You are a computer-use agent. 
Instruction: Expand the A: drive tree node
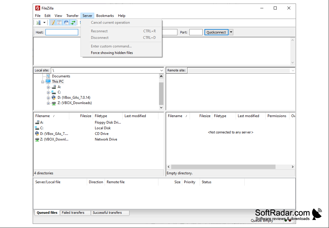48,87
